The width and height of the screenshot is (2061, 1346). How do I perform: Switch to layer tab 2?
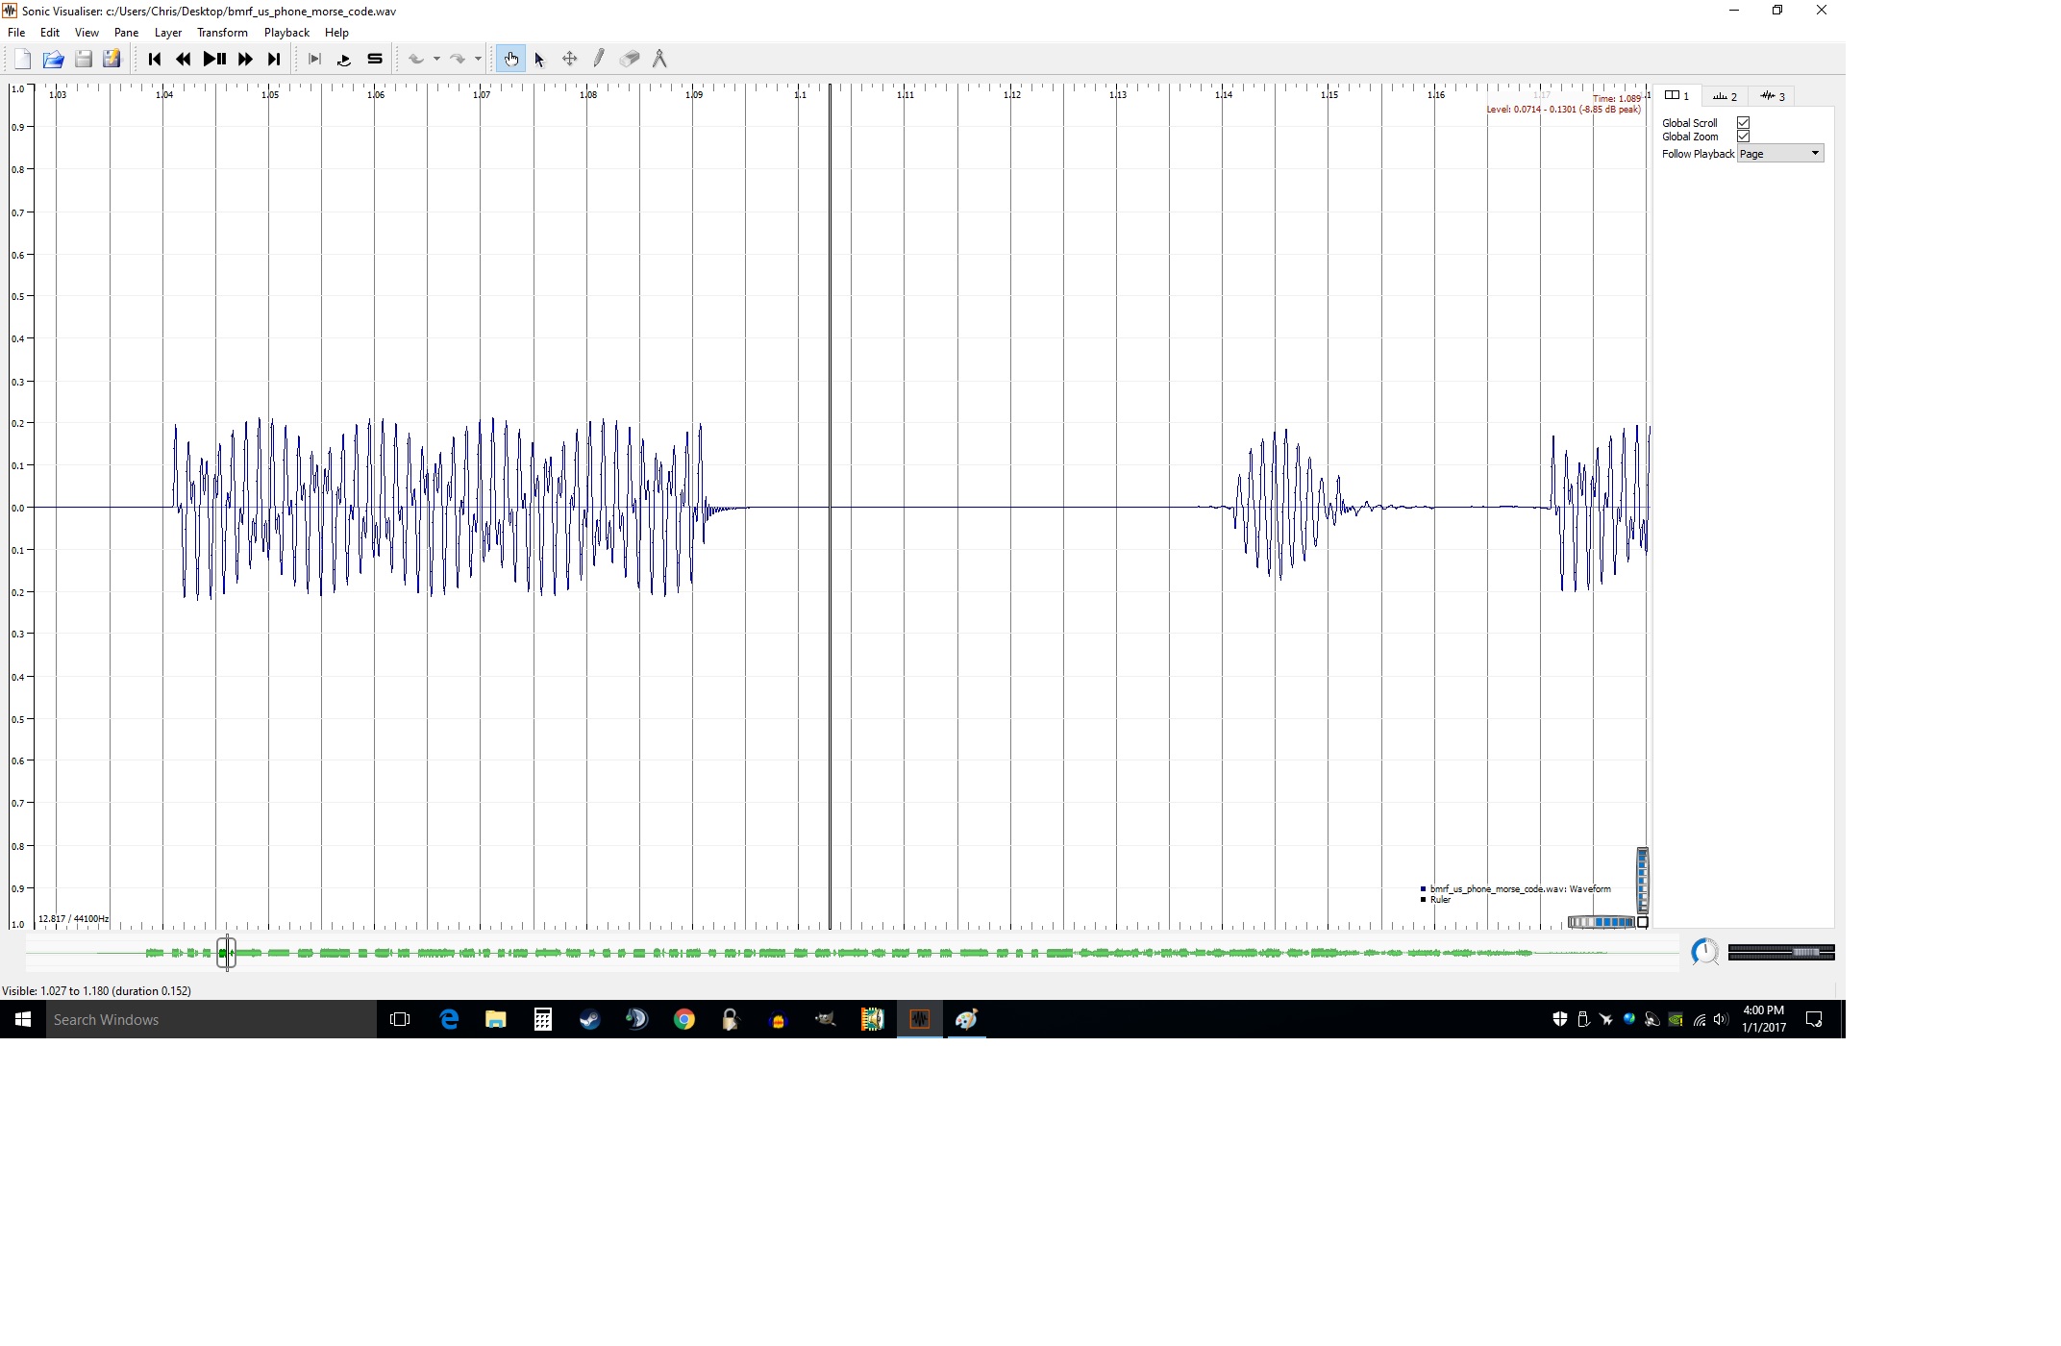1726,96
